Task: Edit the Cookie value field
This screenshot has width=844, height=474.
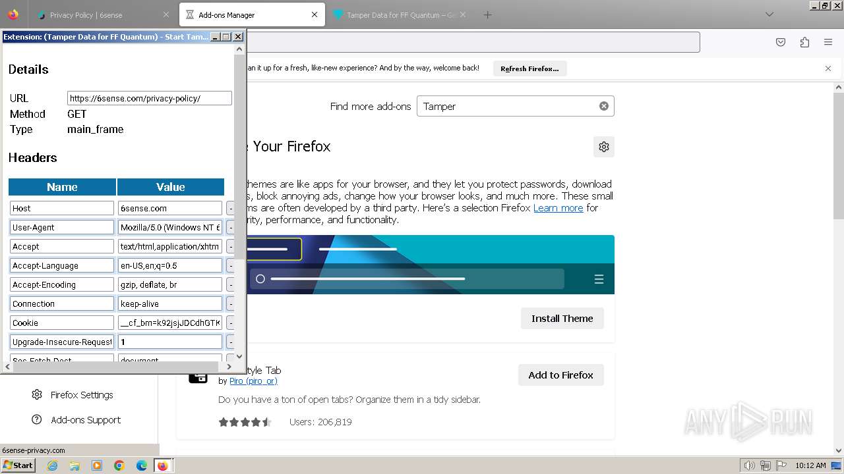Action: point(170,323)
